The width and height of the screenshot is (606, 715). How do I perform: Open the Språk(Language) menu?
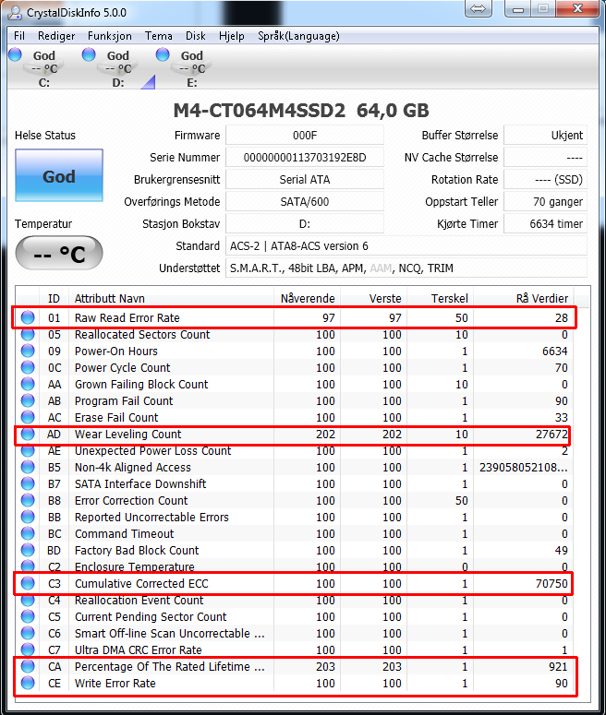point(298,36)
